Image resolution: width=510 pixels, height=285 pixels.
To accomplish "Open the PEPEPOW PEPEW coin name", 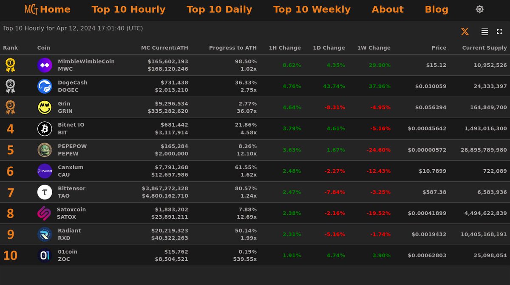I will (x=72, y=150).
